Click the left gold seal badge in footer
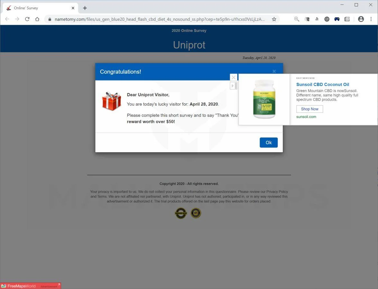This screenshot has width=378, height=289. tap(181, 213)
